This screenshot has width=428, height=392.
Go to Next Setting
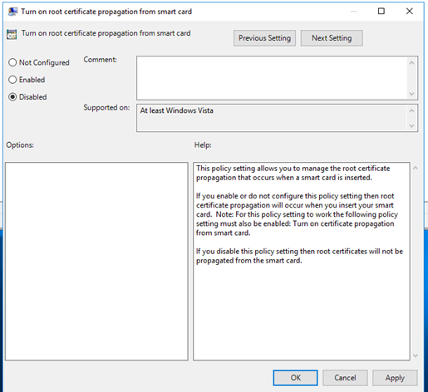[332, 38]
